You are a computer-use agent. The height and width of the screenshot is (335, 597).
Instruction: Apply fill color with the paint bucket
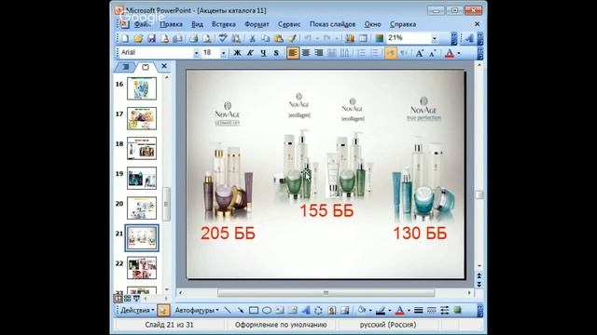click(362, 310)
